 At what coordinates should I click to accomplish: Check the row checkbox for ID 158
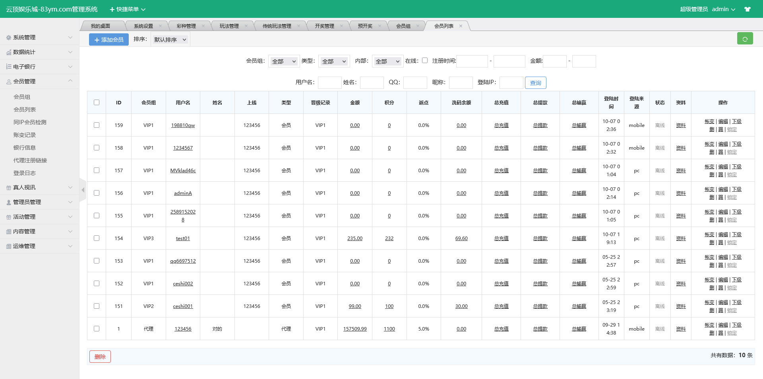point(97,148)
